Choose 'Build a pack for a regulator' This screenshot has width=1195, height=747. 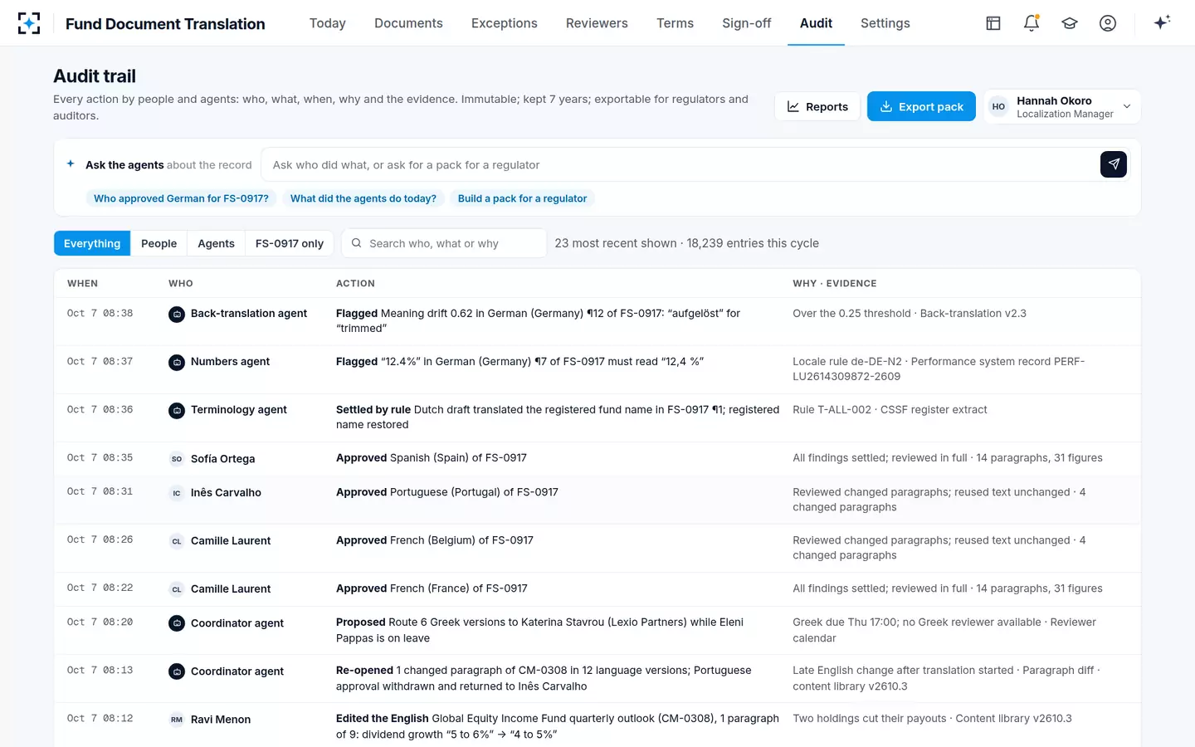point(522,198)
